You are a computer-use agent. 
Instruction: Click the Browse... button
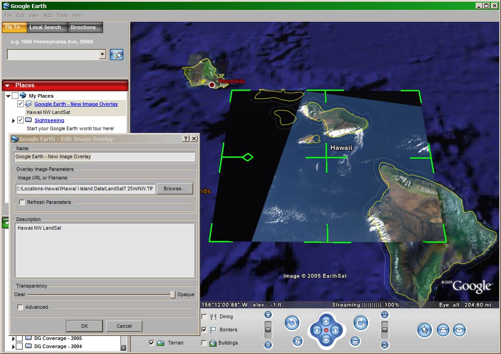tap(175, 189)
